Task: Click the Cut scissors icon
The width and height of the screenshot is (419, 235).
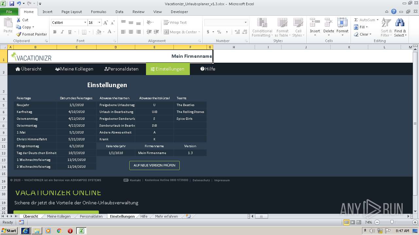Action: coord(19,20)
